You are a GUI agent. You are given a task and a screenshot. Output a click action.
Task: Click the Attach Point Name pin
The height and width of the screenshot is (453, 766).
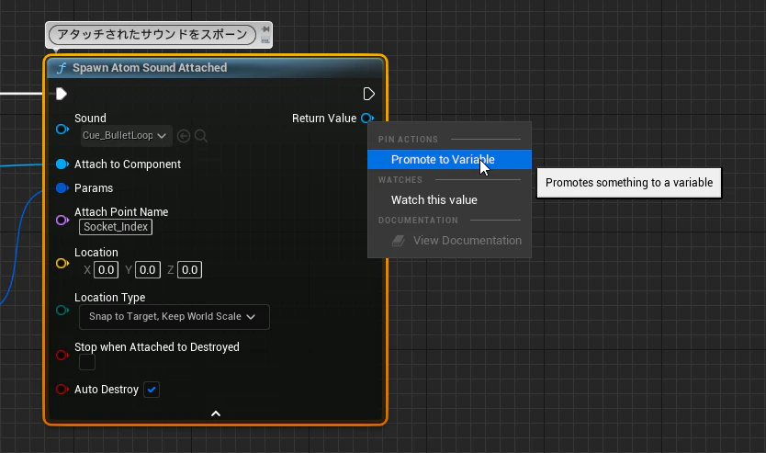click(x=62, y=220)
